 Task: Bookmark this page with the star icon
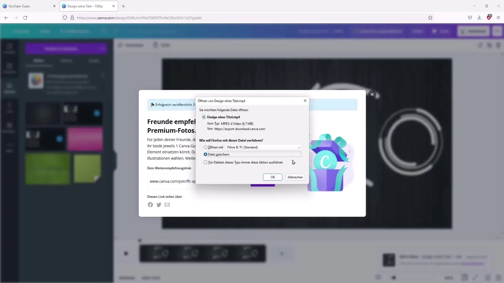[x=430, y=18]
